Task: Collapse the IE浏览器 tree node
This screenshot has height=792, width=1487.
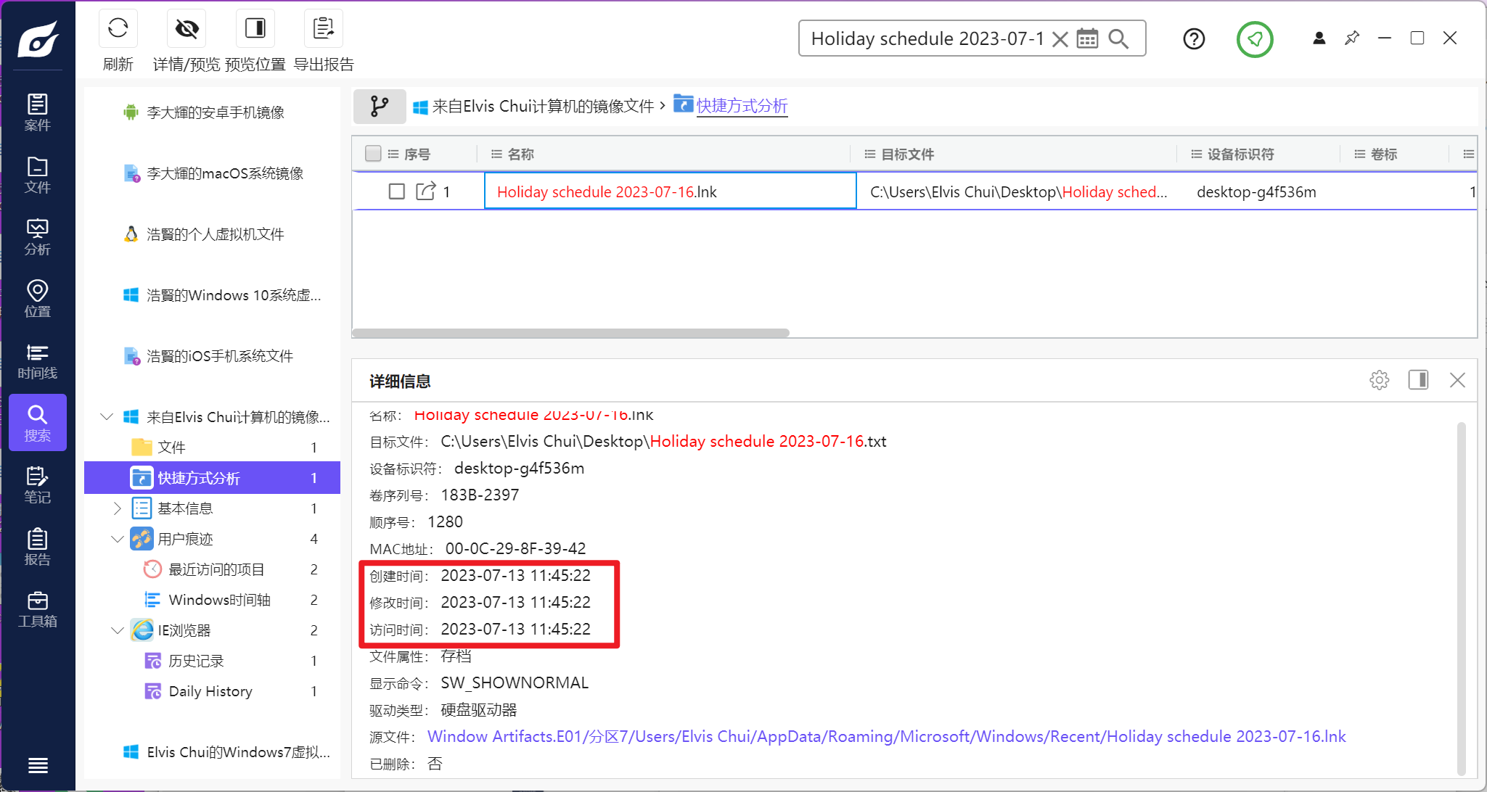Action: click(x=118, y=630)
